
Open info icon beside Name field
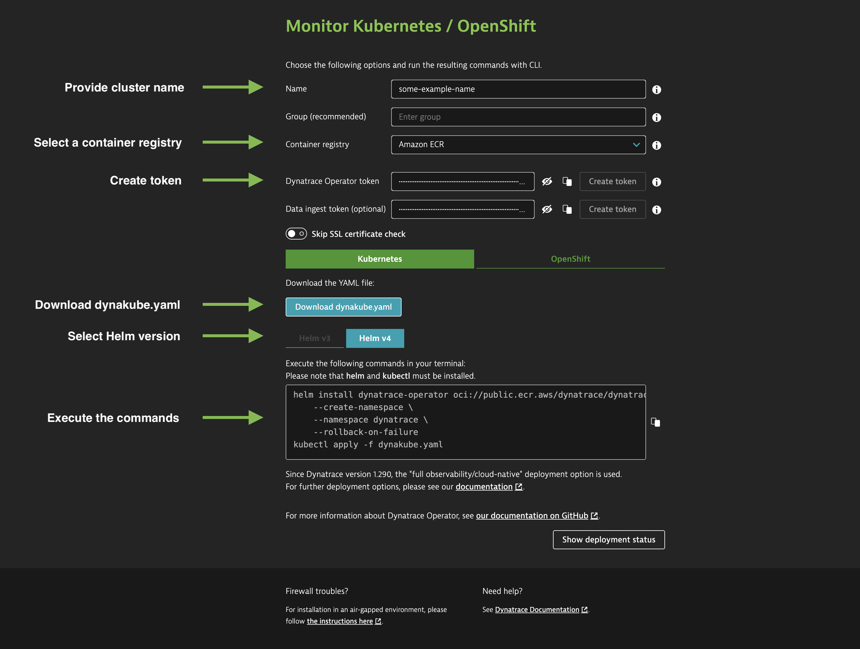[657, 90]
